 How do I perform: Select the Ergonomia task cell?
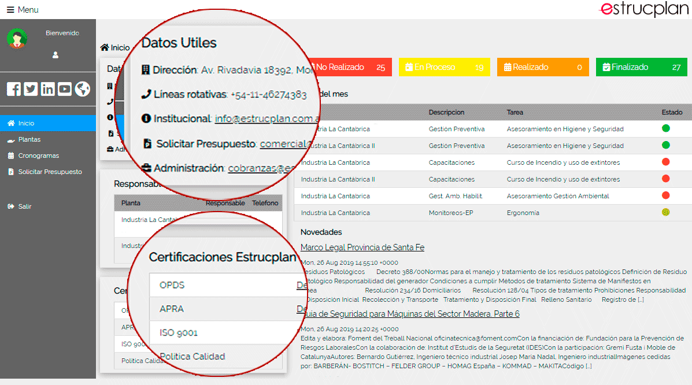(523, 213)
